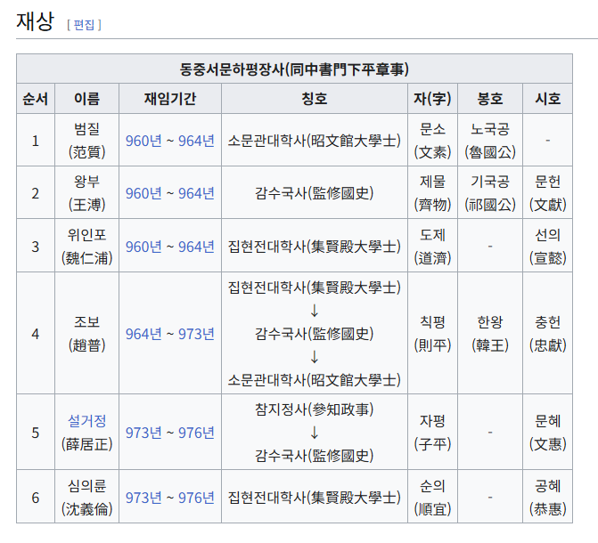
Task: Click the 시호 column header
Action: [x=547, y=99]
